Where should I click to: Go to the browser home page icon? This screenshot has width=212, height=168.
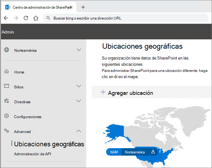tap(36, 18)
